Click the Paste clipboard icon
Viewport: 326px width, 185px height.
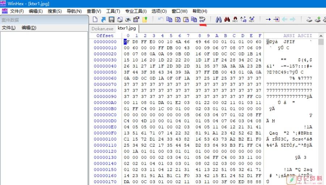pos(186,19)
